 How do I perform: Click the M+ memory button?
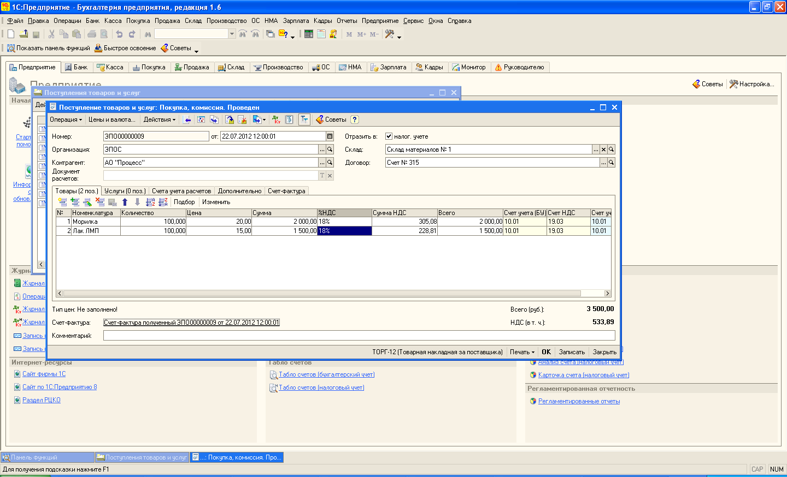pos(362,34)
